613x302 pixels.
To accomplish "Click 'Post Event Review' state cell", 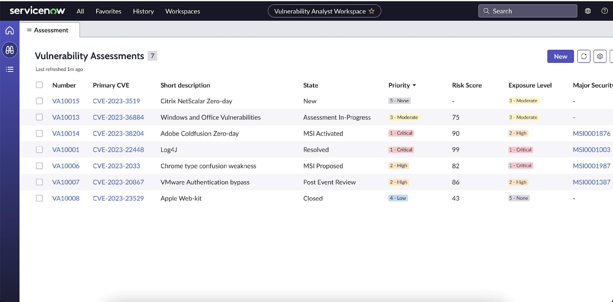I will coord(329,182).
